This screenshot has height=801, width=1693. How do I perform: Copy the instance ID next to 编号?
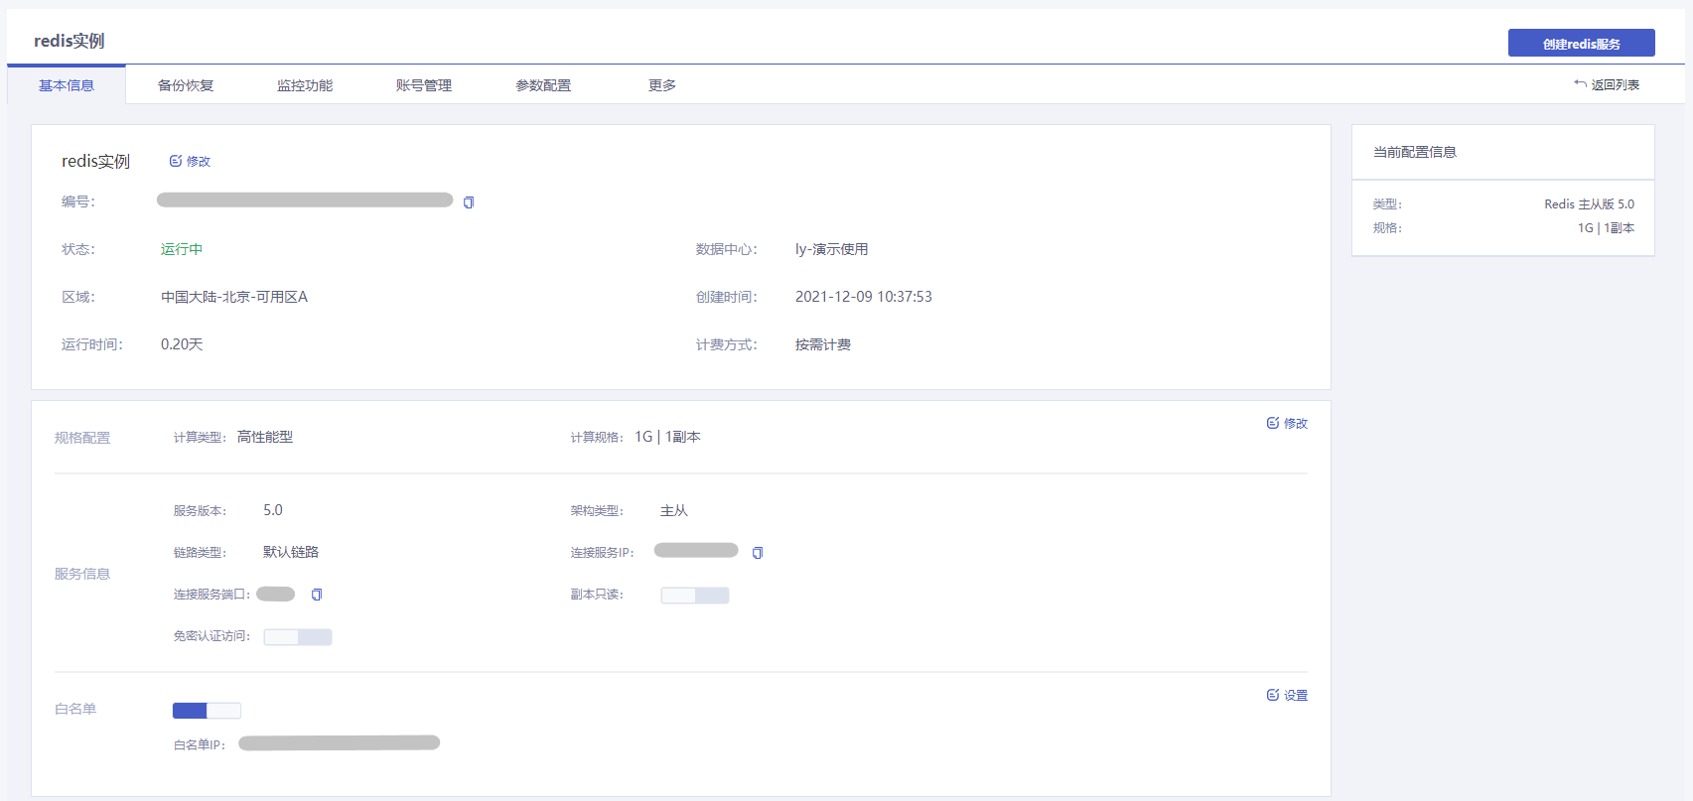(x=469, y=202)
